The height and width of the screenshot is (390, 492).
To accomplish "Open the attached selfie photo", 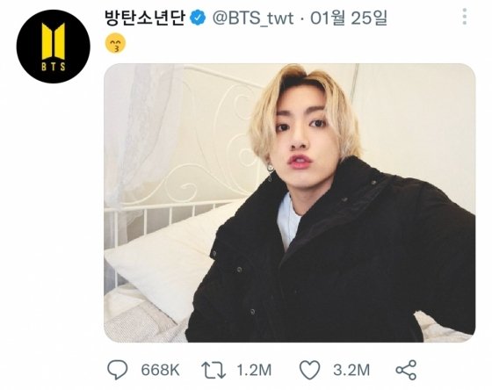I will (290, 203).
